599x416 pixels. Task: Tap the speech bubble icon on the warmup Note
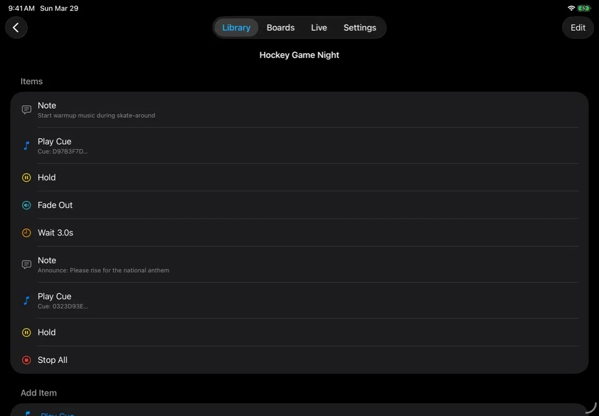(x=26, y=109)
